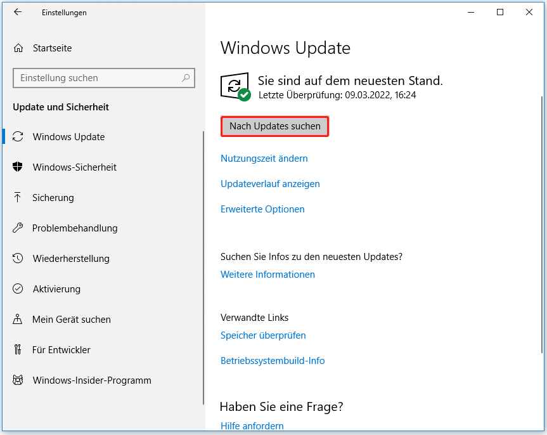Click the Einstellungen window title
The width and height of the screenshot is (547, 435).
(x=64, y=13)
